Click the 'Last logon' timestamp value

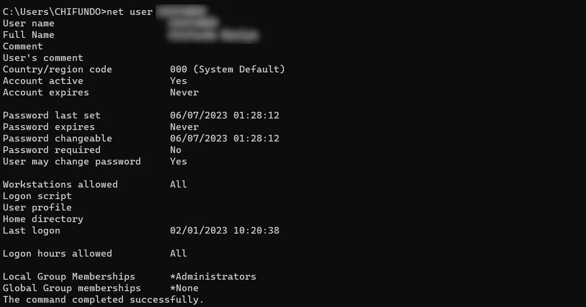coord(225,230)
